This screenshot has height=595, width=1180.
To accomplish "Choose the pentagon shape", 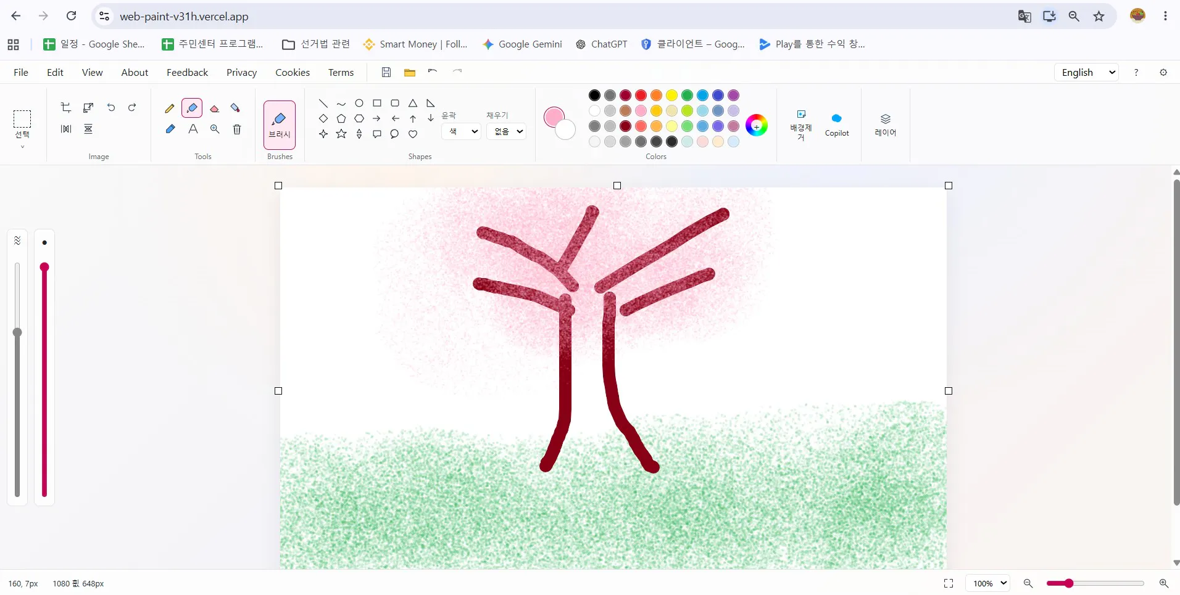I will [341, 118].
